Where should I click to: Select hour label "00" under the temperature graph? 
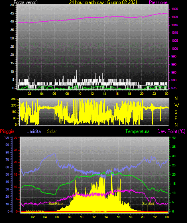coord(167,217)
